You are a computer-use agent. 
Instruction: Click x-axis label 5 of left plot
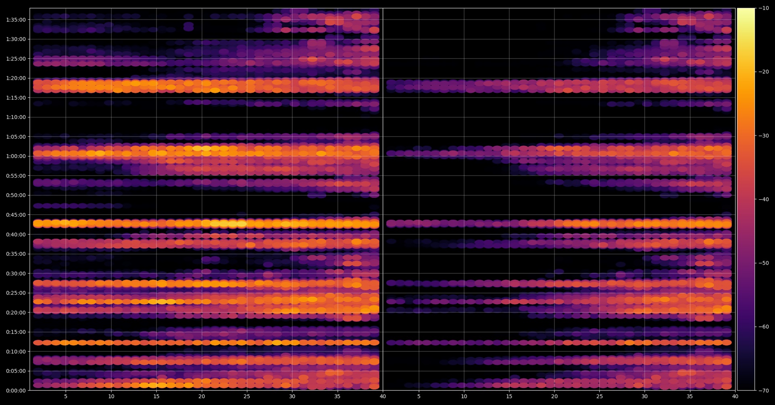(66, 397)
